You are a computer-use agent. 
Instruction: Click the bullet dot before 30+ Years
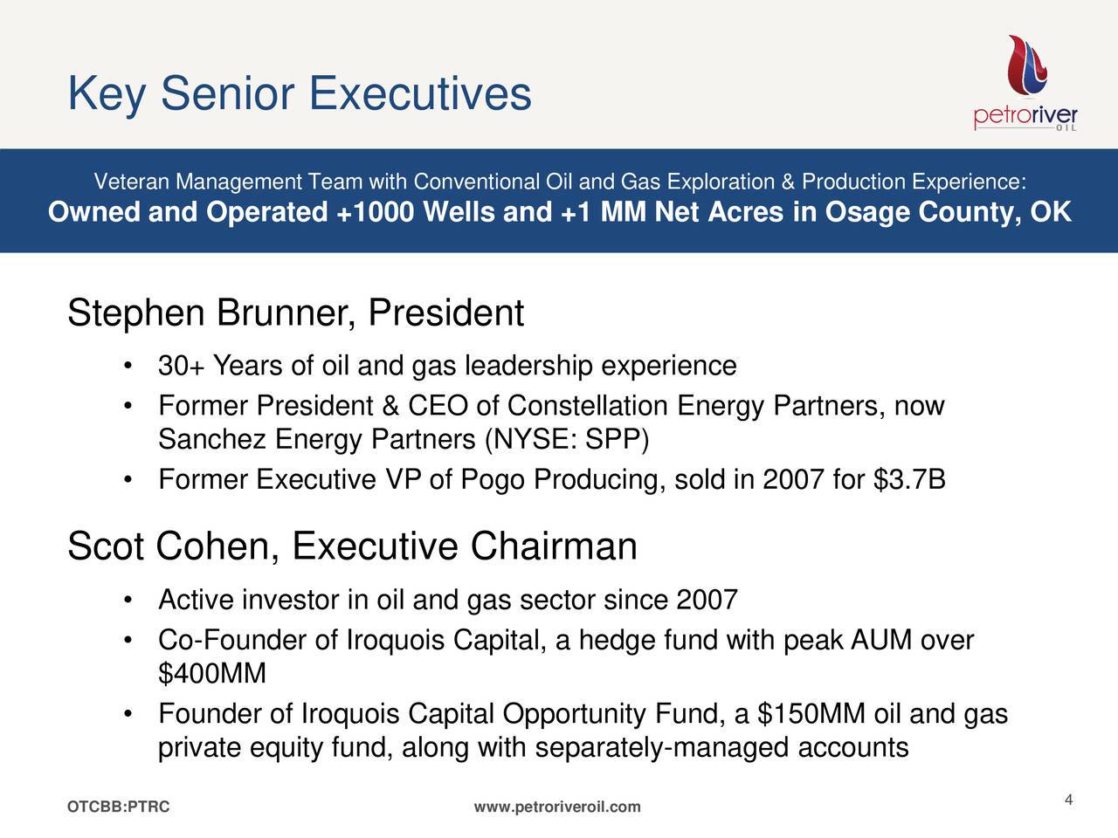(128, 366)
